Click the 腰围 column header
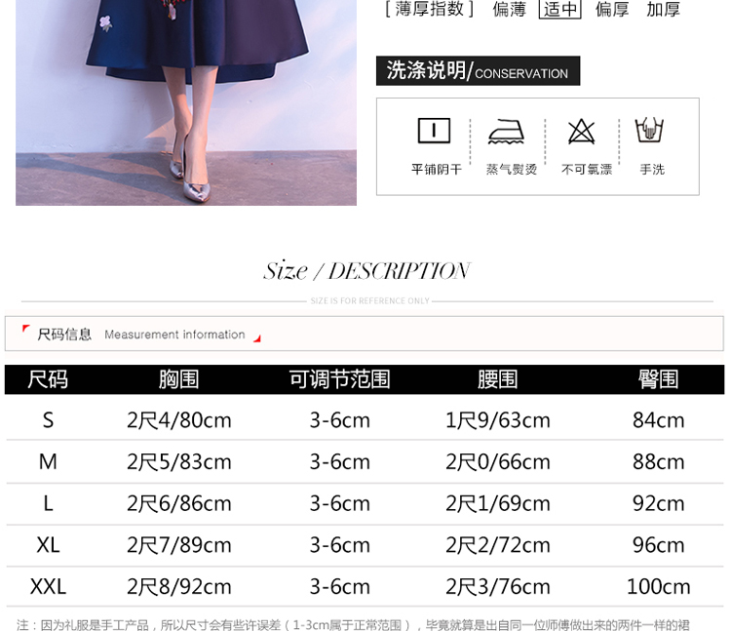731x631 pixels. 497,379
